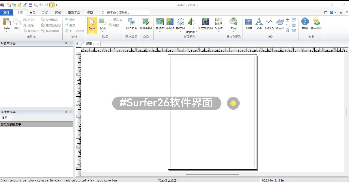Open the File (文件) menu

pyautogui.click(x=6, y=12)
